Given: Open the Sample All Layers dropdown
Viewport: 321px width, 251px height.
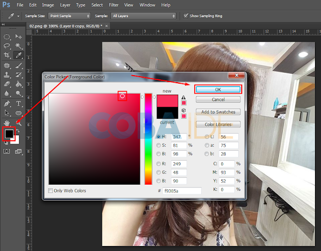Looking at the screenshot, I should pos(143,16).
